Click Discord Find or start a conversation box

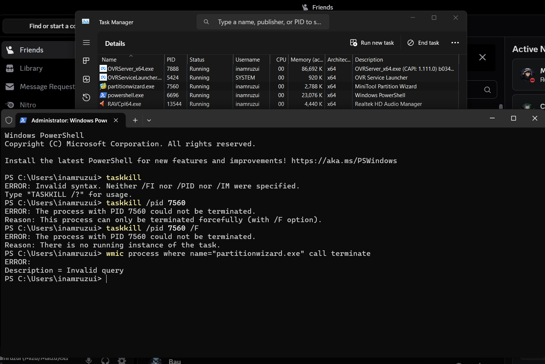coord(39,26)
